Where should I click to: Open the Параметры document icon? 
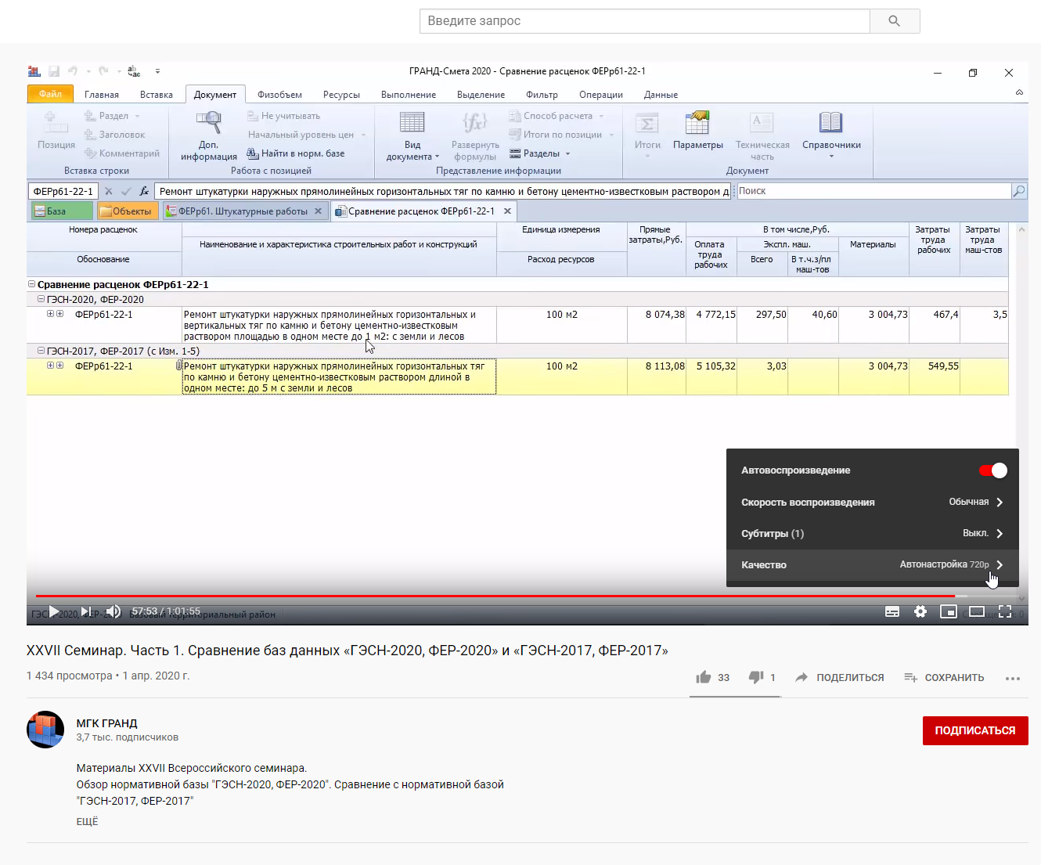click(x=697, y=122)
